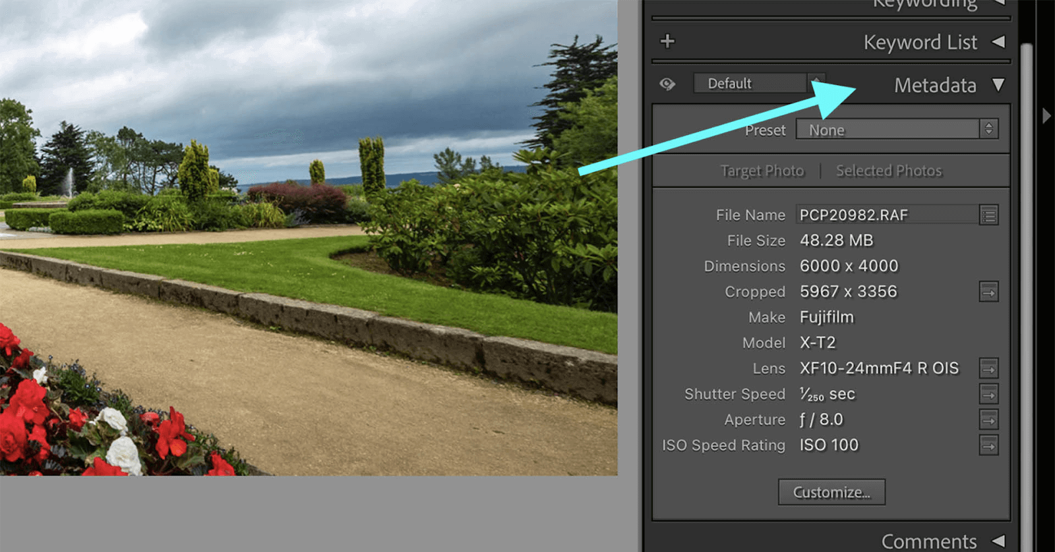1055x552 pixels.
Task: Collapse the right panel using edge arrow
Action: (x=1046, y=116)
